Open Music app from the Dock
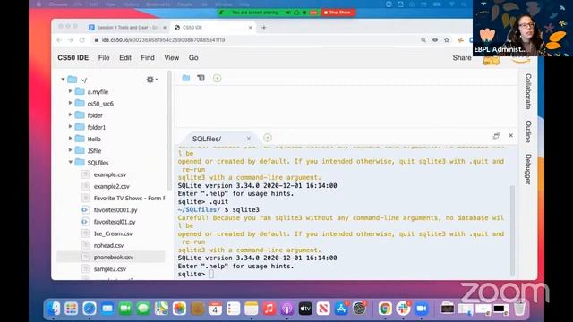The height and width of the screenshot is (322, 573). (x=269, y=309)
